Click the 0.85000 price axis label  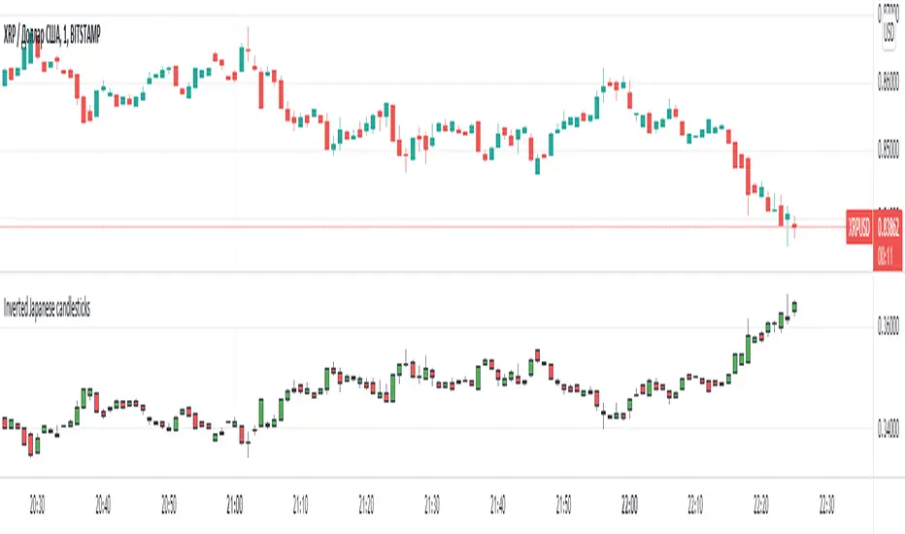point(888,151)
